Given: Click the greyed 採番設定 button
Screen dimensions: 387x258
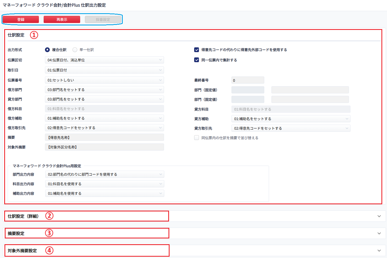Looking at the screenshot, I should coord(103,20).
